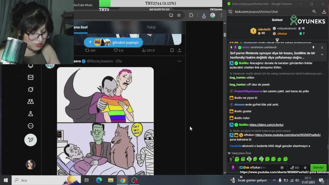Click Gönder send button
329x185 pixels.
click(x=318, y=168)
